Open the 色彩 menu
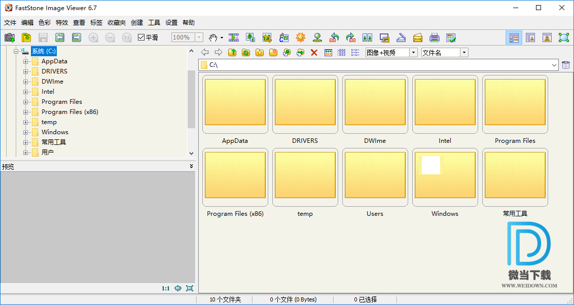The height and width of the screenshot is (305, 574). tap(45, 23)
